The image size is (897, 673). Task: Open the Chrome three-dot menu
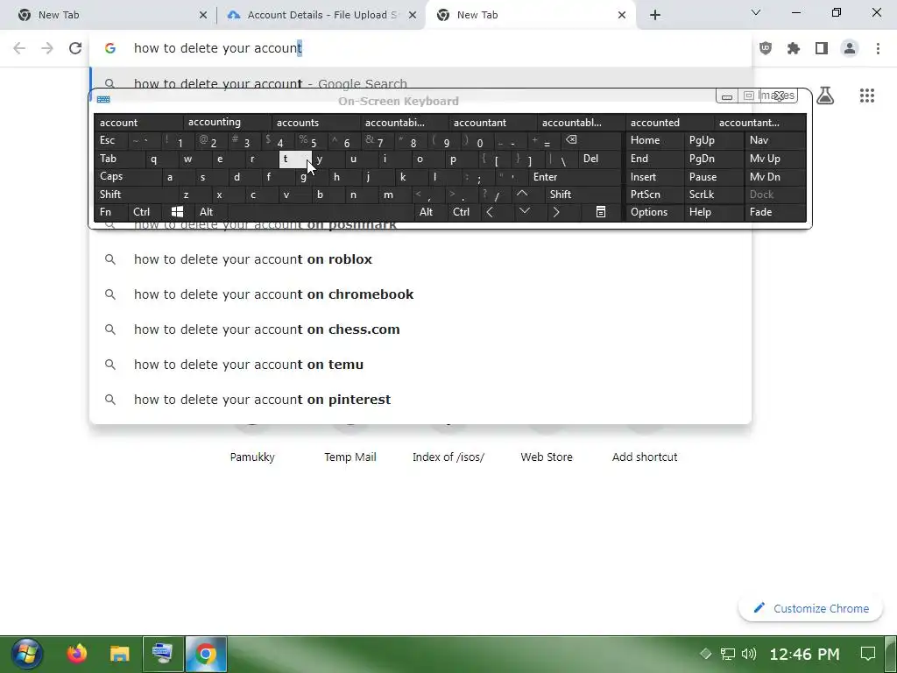[x=878, y=48]
